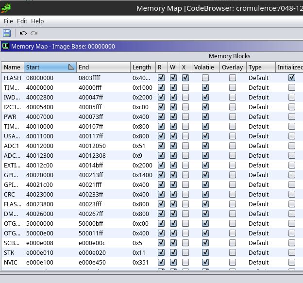The width and height of the screenshot is (303, 283).
Task: Click end address 40012050
Action: tap(92, 146)
